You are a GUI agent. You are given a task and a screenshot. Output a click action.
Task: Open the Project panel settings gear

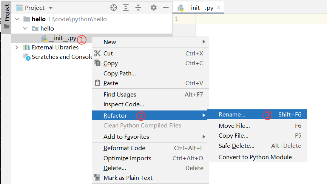tap(153, 8)
